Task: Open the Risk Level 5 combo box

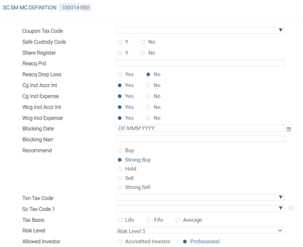Action: [x=200, y=231]
